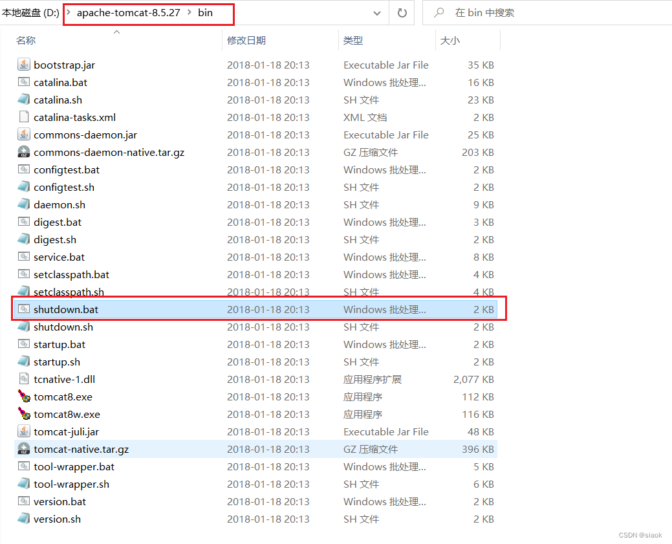
Task: Click the version.bat file icon
Action: point(24,501)
